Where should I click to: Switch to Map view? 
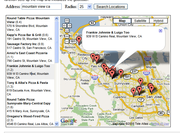(122, 21)
